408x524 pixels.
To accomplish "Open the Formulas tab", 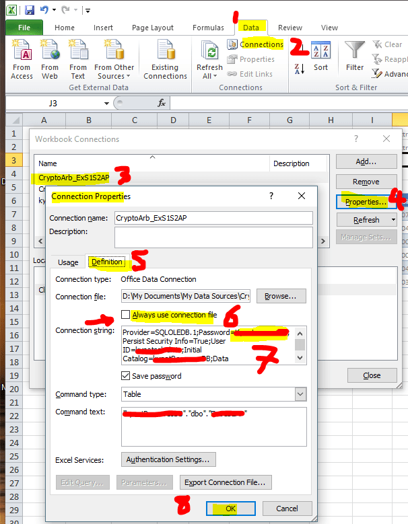I will pyautogui.click(x=208, y=28).
